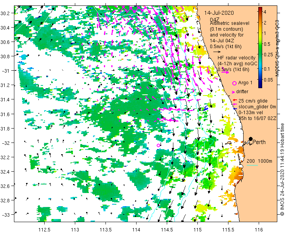287x233 pixels.
Task: Click the longitude tick label 114
Action: pos(136,230)
